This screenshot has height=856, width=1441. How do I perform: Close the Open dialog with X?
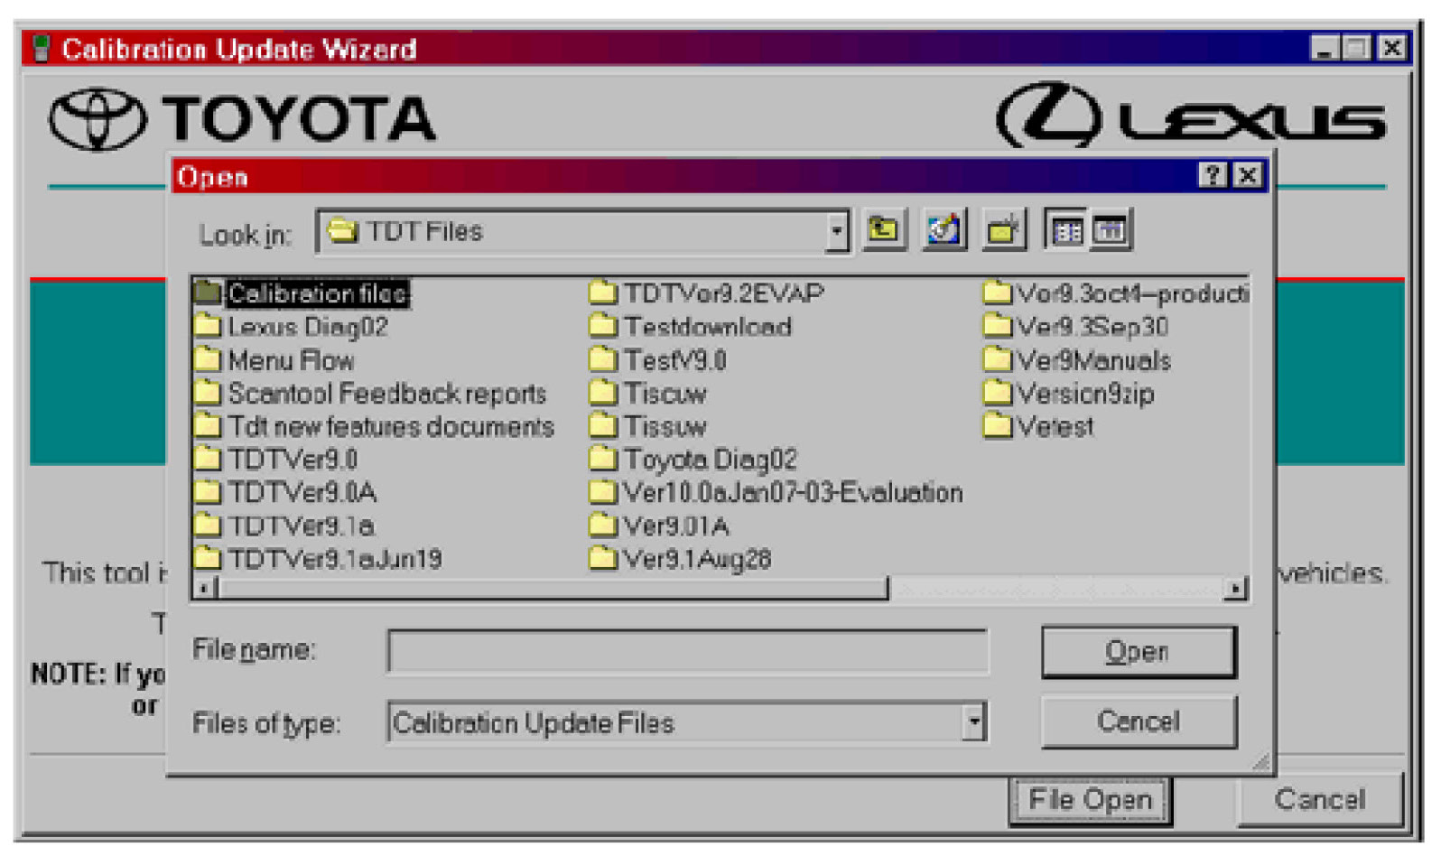1249,175
